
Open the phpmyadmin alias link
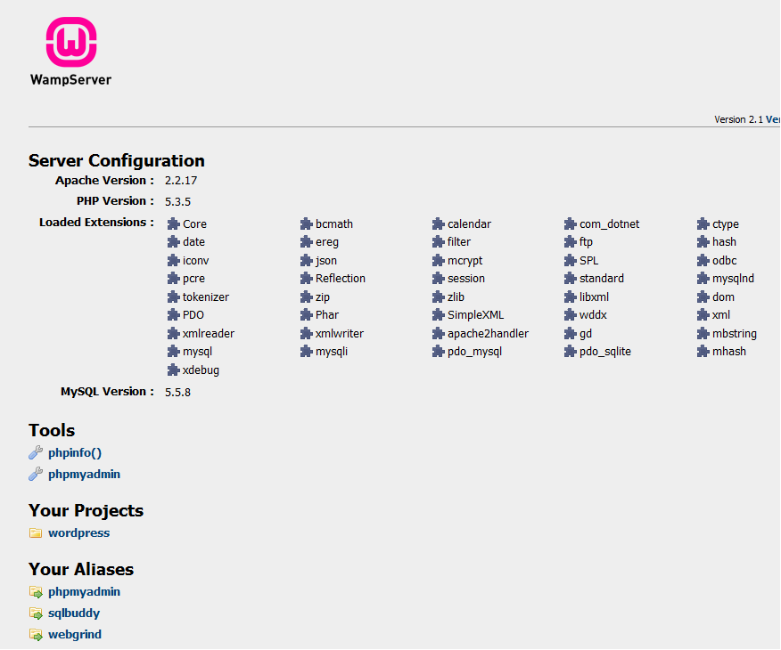[x=84, y=592]
